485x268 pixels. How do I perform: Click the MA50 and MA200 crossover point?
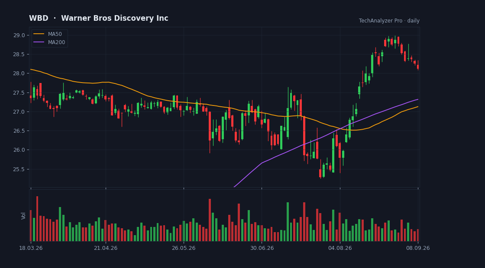[x=340, y=128]
